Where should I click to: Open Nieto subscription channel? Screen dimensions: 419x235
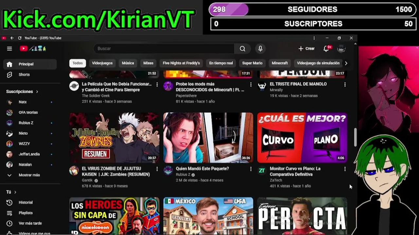point(30,133)
